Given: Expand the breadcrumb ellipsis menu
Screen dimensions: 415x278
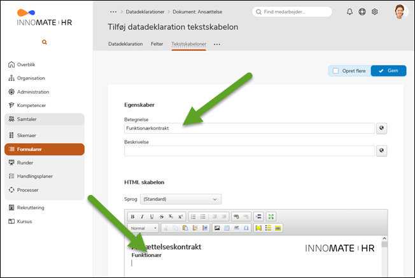Looking at the screenshot, I should coord(113,11).
